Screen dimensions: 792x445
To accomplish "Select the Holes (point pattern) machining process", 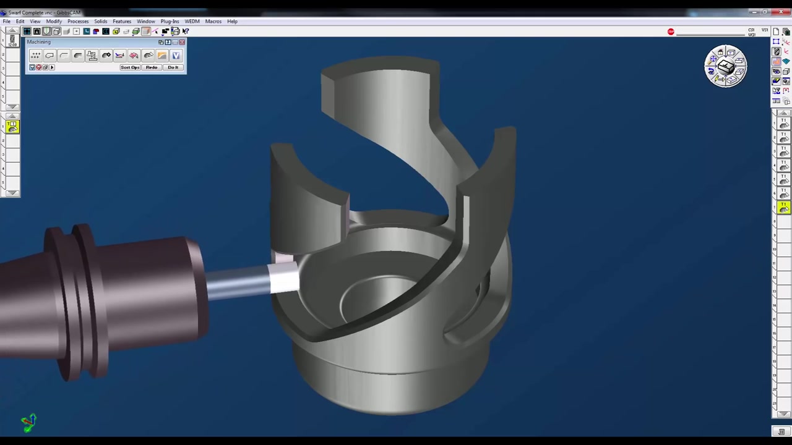I will 35,56.
